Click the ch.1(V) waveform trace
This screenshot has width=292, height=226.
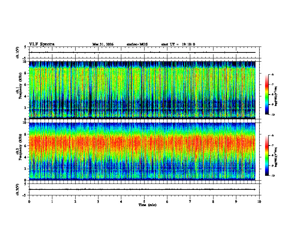[142, 52]
